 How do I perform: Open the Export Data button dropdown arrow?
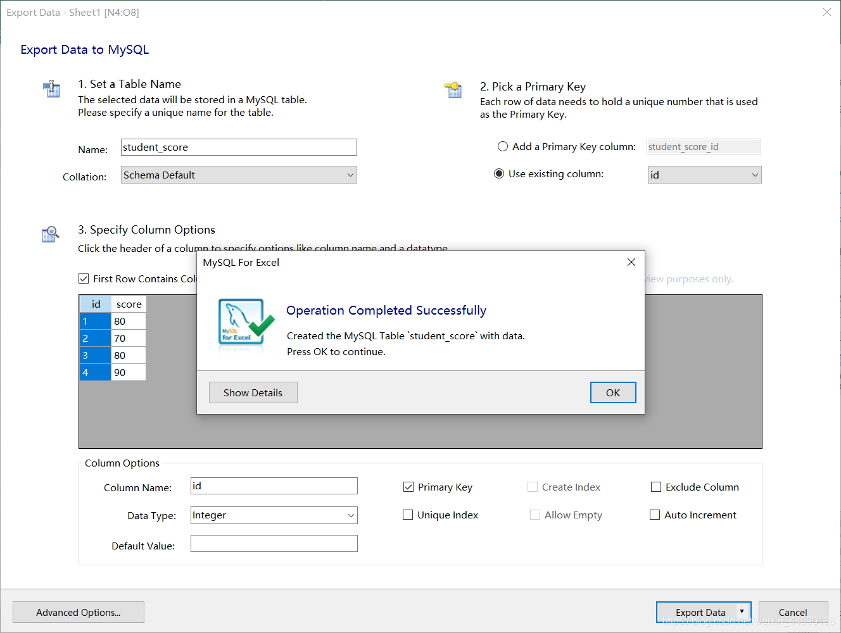(x=742, y=611)
